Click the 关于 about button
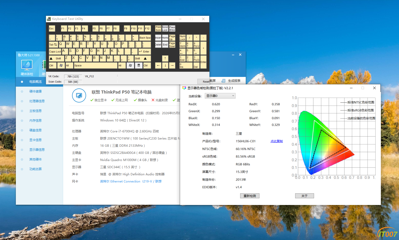Viewport: 399px width, 240px height. [304, 196]
